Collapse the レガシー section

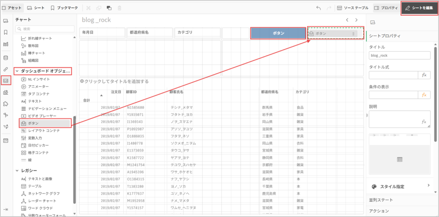click(17, 171)
